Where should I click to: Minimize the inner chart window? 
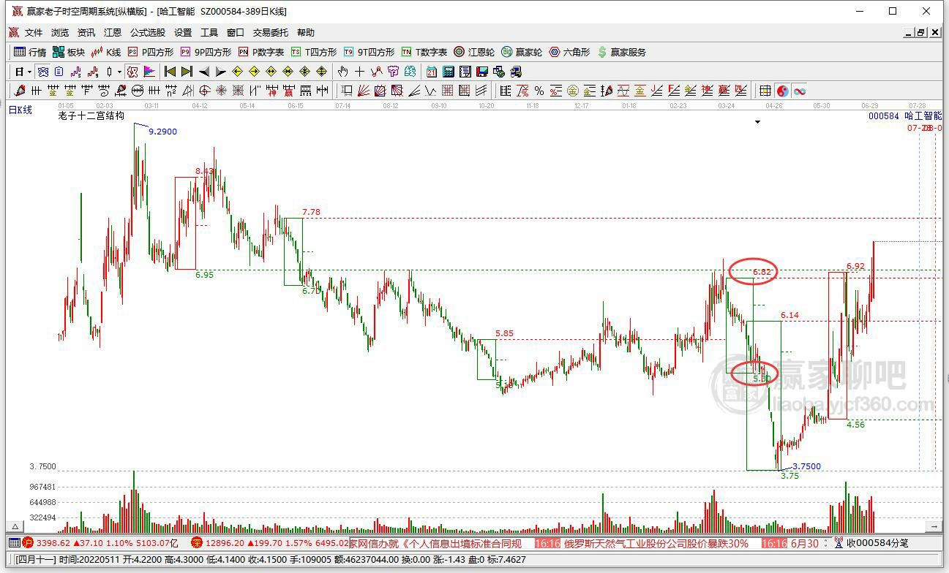[908, 32]
